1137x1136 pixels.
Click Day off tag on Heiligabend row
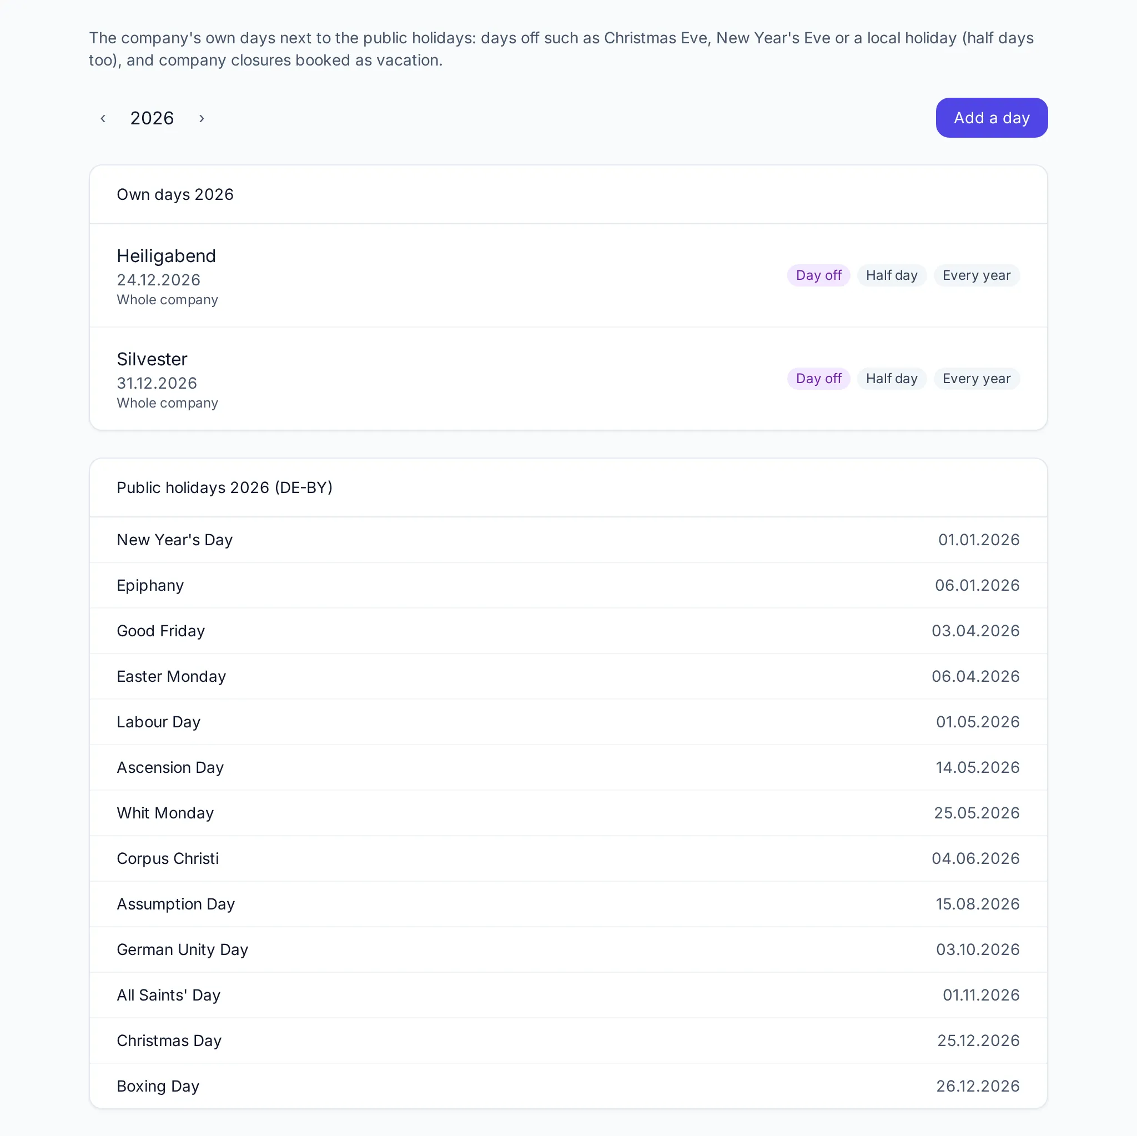pyautogui.click(x=819, y=275)
